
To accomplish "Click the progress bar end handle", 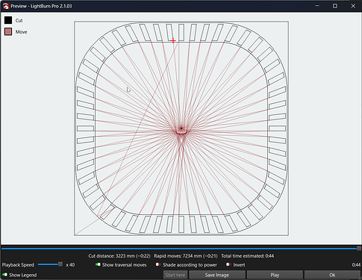I will 359,248.
